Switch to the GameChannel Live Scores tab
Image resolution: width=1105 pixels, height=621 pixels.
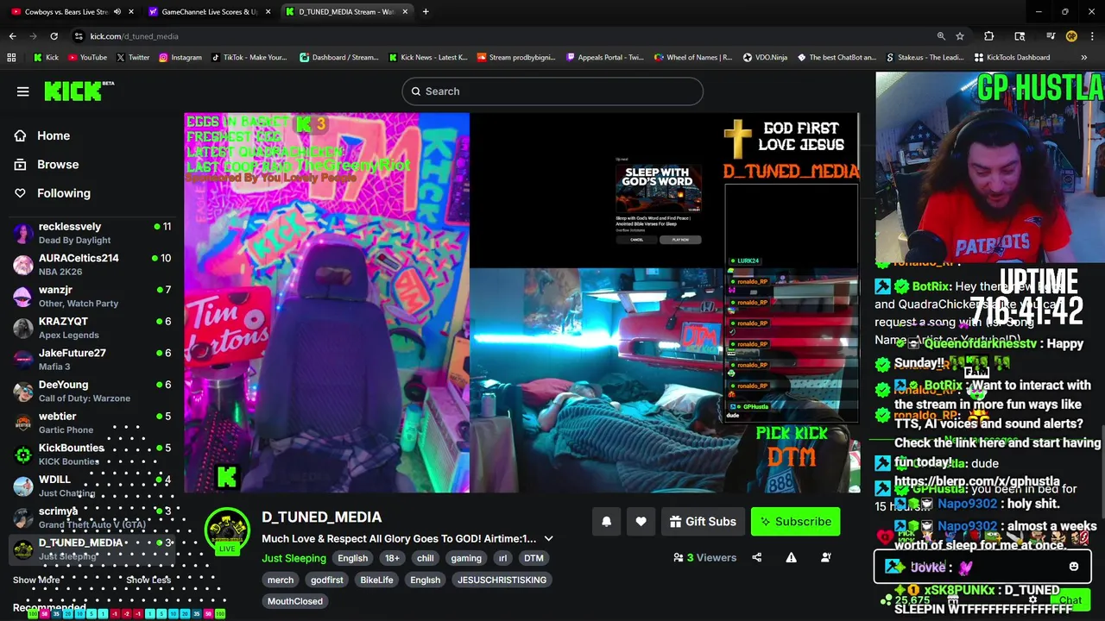tap(209, 12)
